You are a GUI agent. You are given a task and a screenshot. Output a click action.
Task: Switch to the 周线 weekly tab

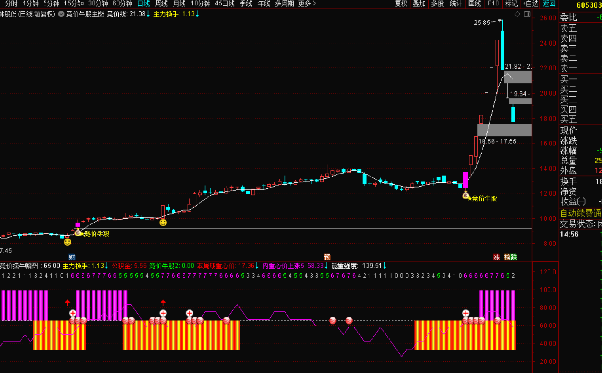[x=161, y=4]
